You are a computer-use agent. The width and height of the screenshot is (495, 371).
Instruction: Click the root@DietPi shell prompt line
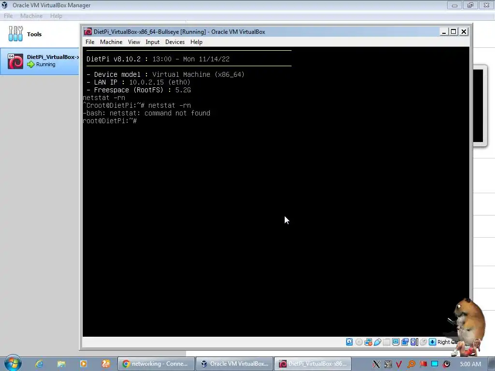click(110, 121)
